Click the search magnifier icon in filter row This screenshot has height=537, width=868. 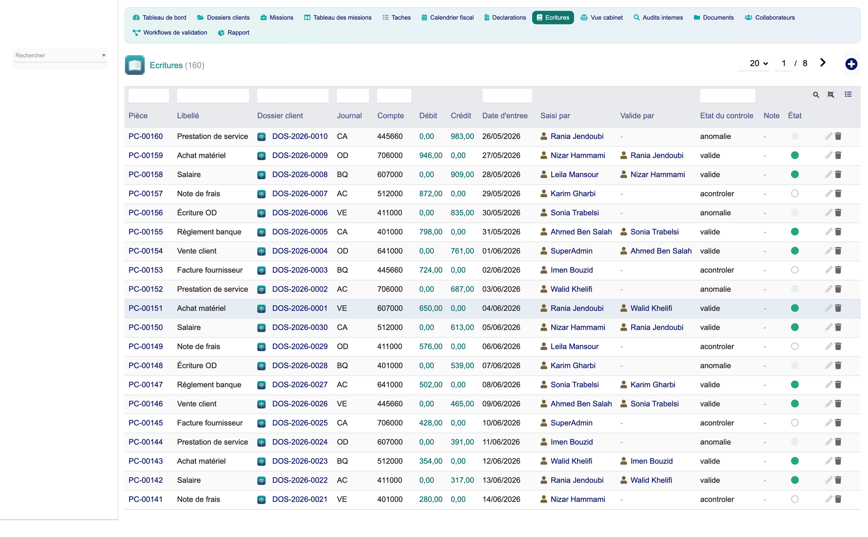(816, 94)
